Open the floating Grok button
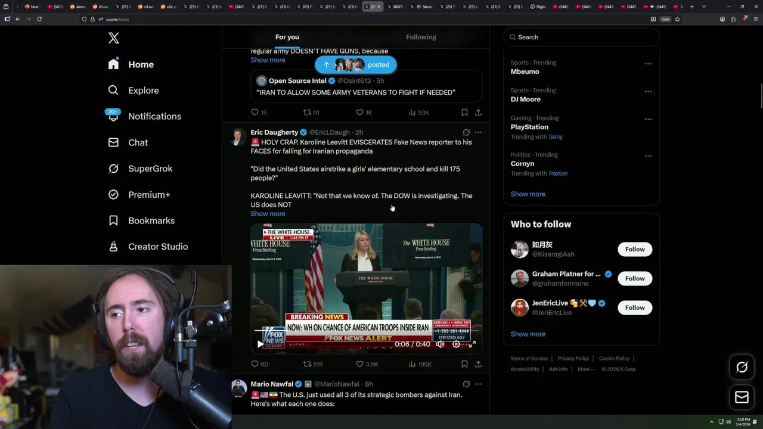This screenshot has width=763, height=429. (742, 368)
